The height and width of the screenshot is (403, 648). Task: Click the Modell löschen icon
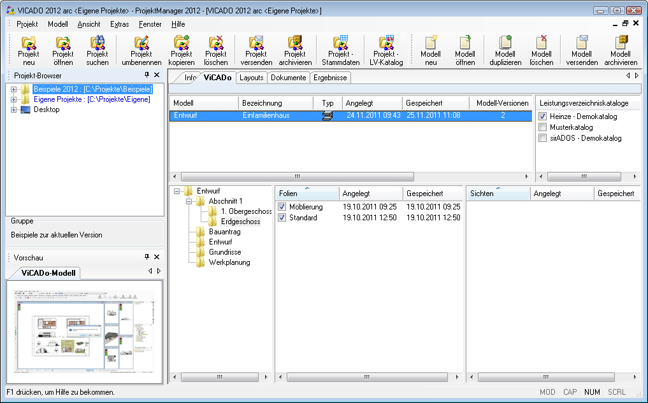pyautogui.click(x=542, y=50)
